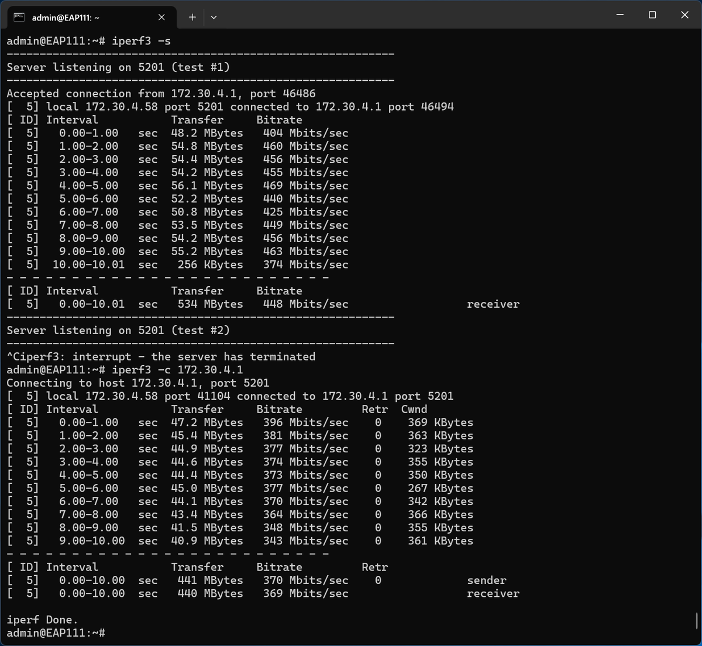702x646 pixels.
Task: Click the '369 Mbits/sec' receiver bitrate
Action: 305,594
